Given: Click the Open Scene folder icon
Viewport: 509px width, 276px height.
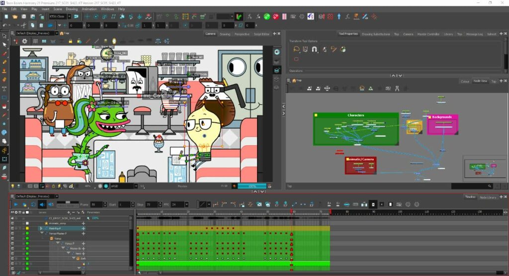Looking at the screenshot, I should tap(15, 16).
